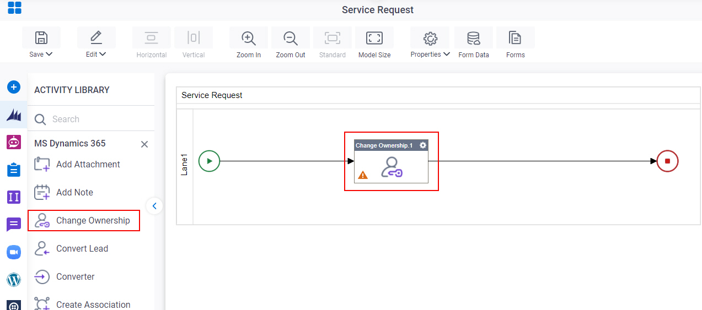Expand the Edit dropdown arrow
The width and height of the screenshot is (702, 310).
(103, 55)
